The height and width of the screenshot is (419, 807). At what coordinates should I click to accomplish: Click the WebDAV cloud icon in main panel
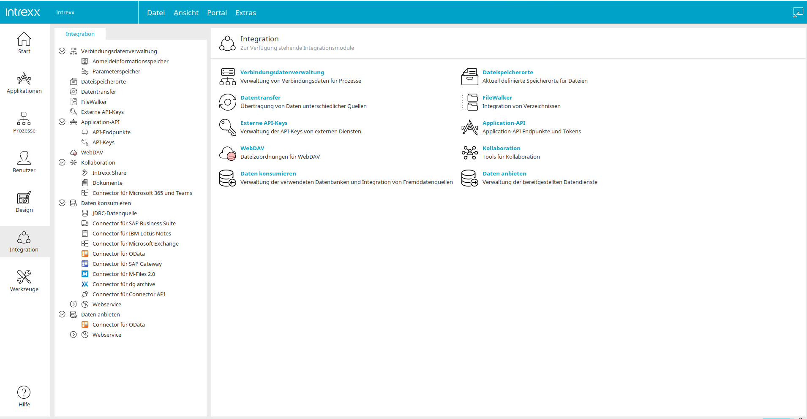(228, 153)
